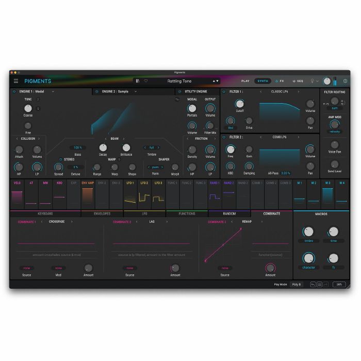Click the character macro knob

(308, 258)
